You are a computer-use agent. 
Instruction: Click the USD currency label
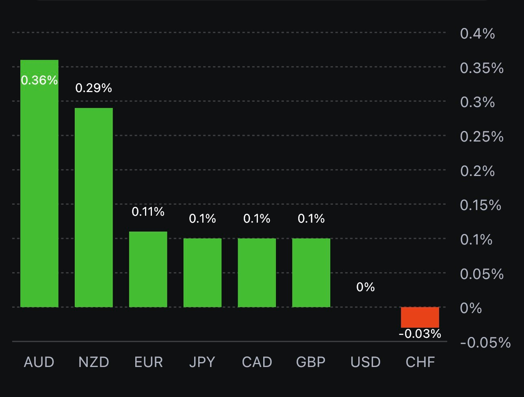(x=366, y=362)
